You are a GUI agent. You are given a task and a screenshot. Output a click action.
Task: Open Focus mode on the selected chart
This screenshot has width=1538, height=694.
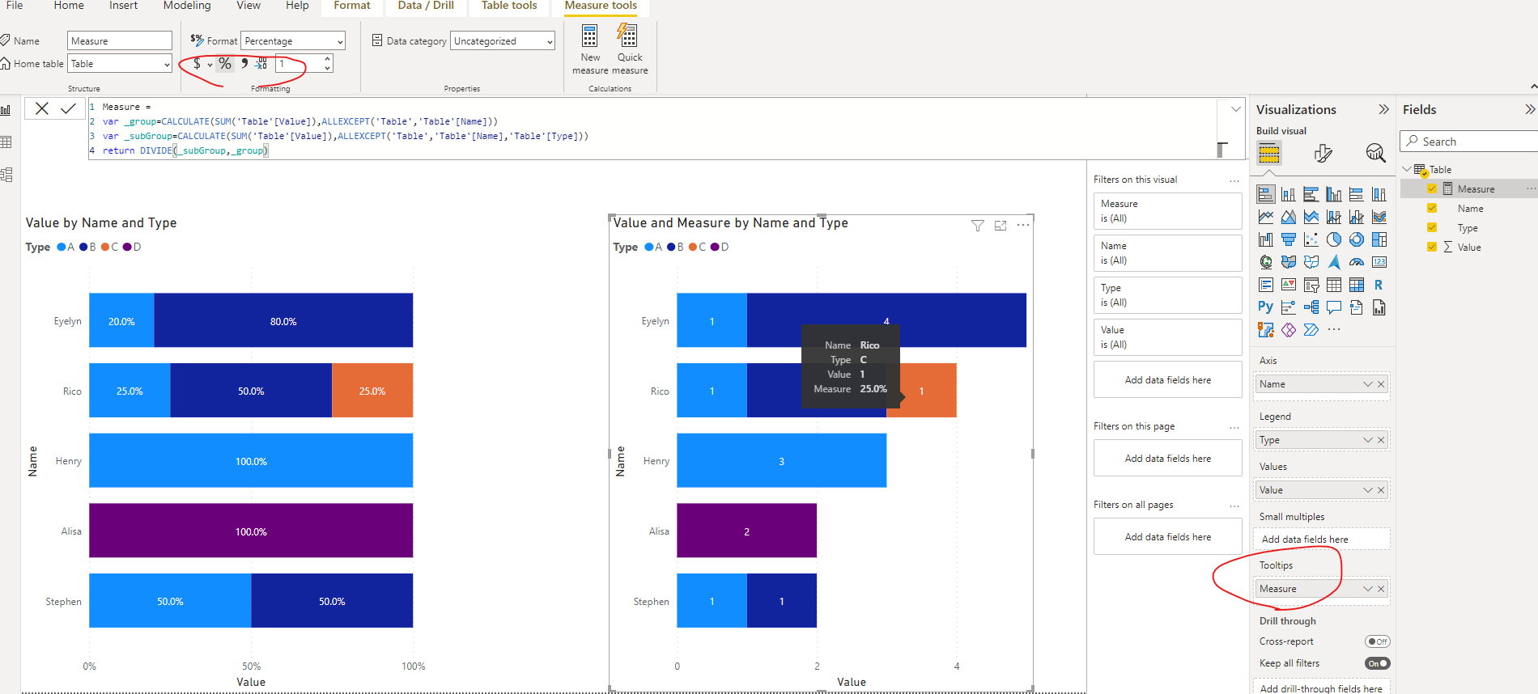[x=1001, y=226]
